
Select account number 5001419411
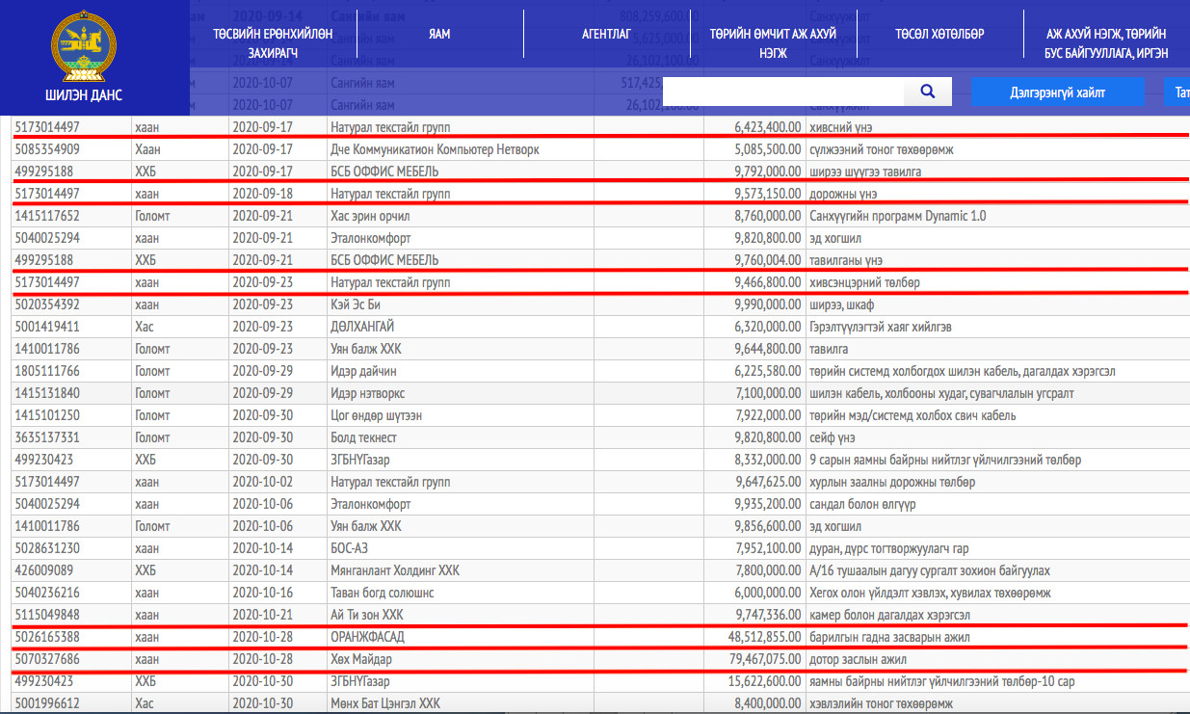(x=47, y=327)
